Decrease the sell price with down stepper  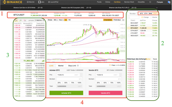coord(120,76)
